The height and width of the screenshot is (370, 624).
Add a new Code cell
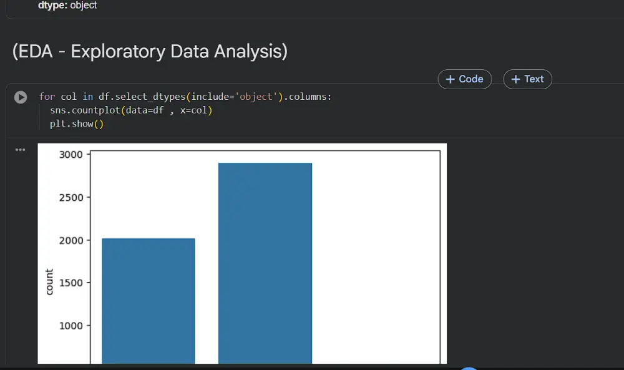pyautogui.click(x=465, y=79)
